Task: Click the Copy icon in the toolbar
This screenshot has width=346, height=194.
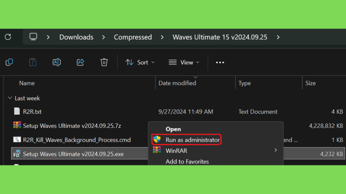Action: [9, 62]
